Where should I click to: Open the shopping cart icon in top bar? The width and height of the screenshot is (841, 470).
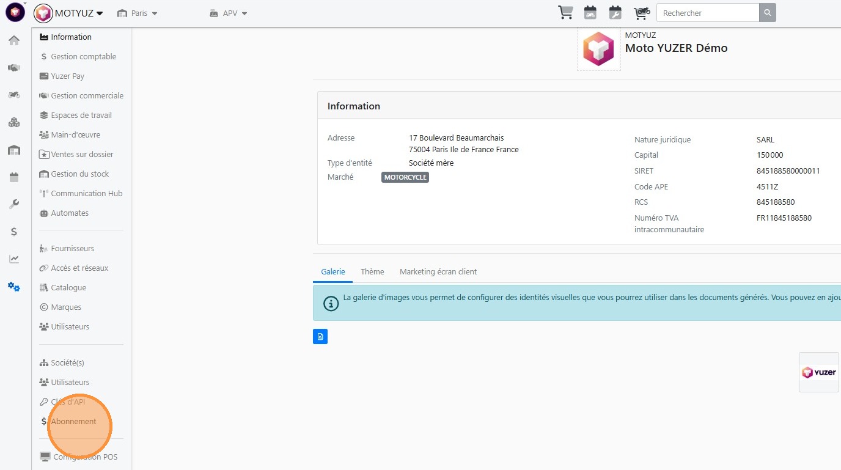tap(565, 12)
